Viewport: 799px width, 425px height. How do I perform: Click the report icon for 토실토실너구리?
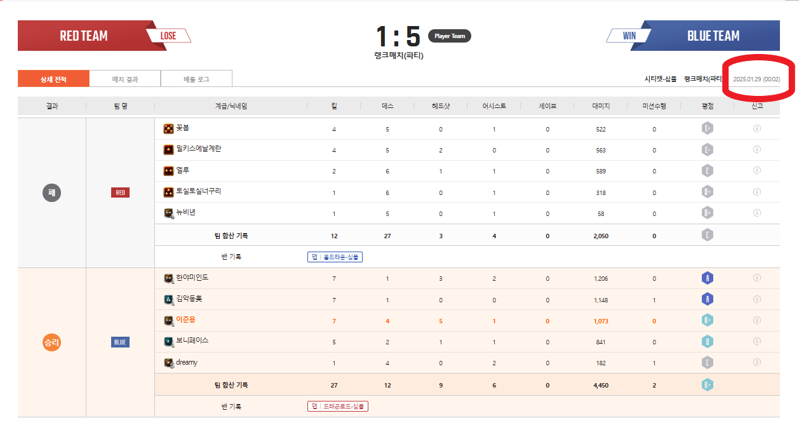(x=756, y=192)
